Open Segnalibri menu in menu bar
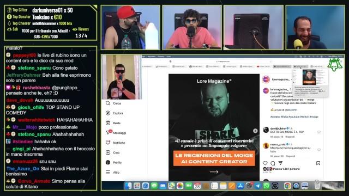 coord(152,57)
